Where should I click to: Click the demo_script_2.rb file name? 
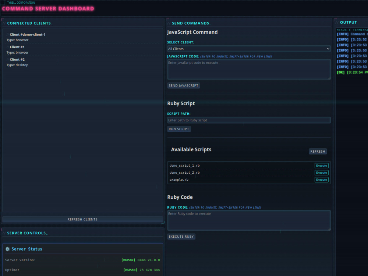click(184, 173)
